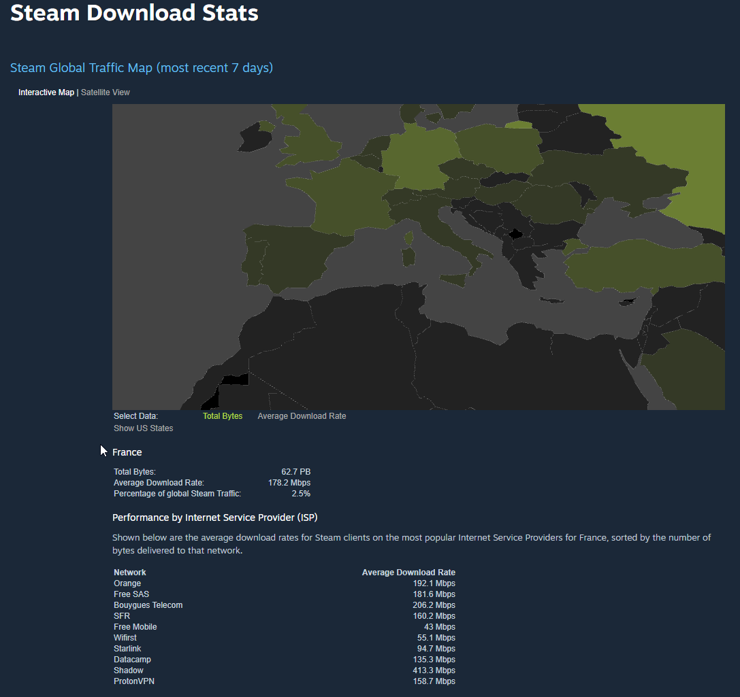This screenshot has width=740, height=697.
Task: Switch to the Interactive Map view
Action: [x=46, y=92]
